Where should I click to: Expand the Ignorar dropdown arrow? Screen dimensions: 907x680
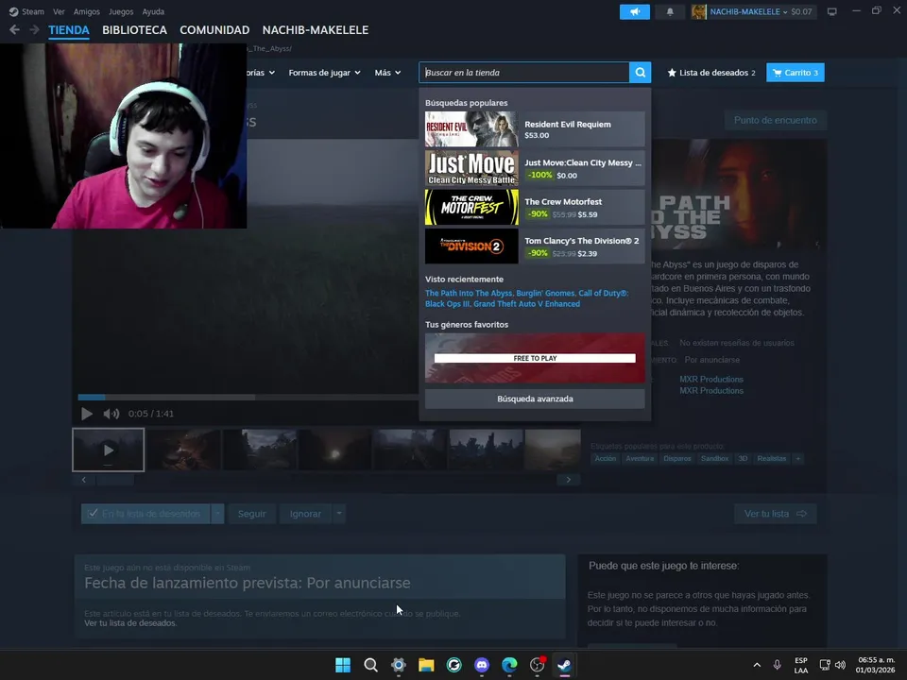point(339,514)
